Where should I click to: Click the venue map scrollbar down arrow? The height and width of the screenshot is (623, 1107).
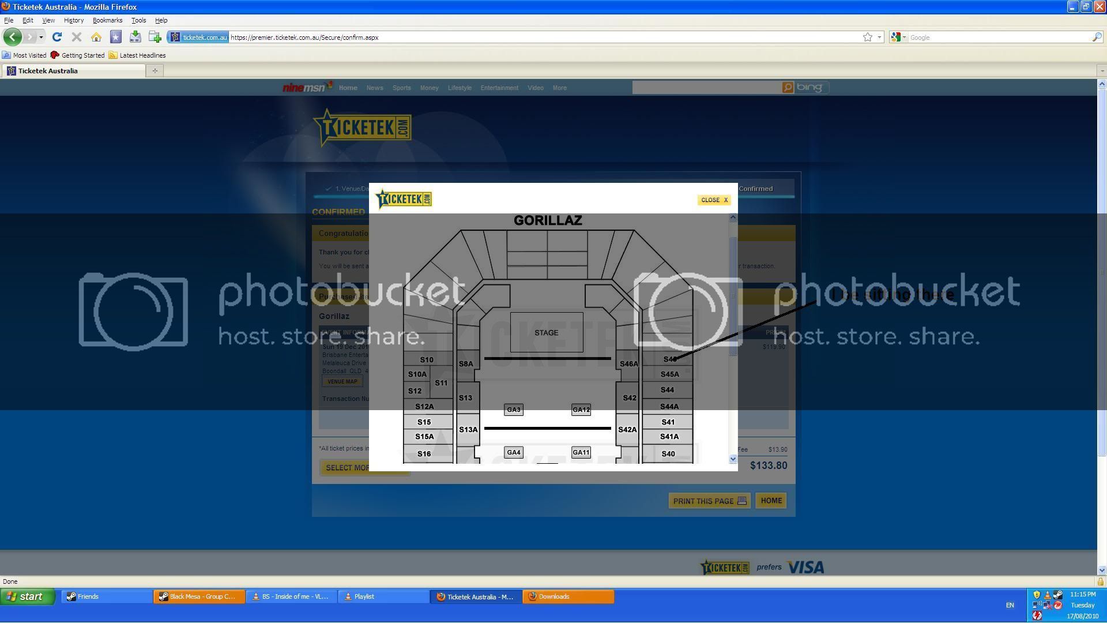click(x=733, y=459)
